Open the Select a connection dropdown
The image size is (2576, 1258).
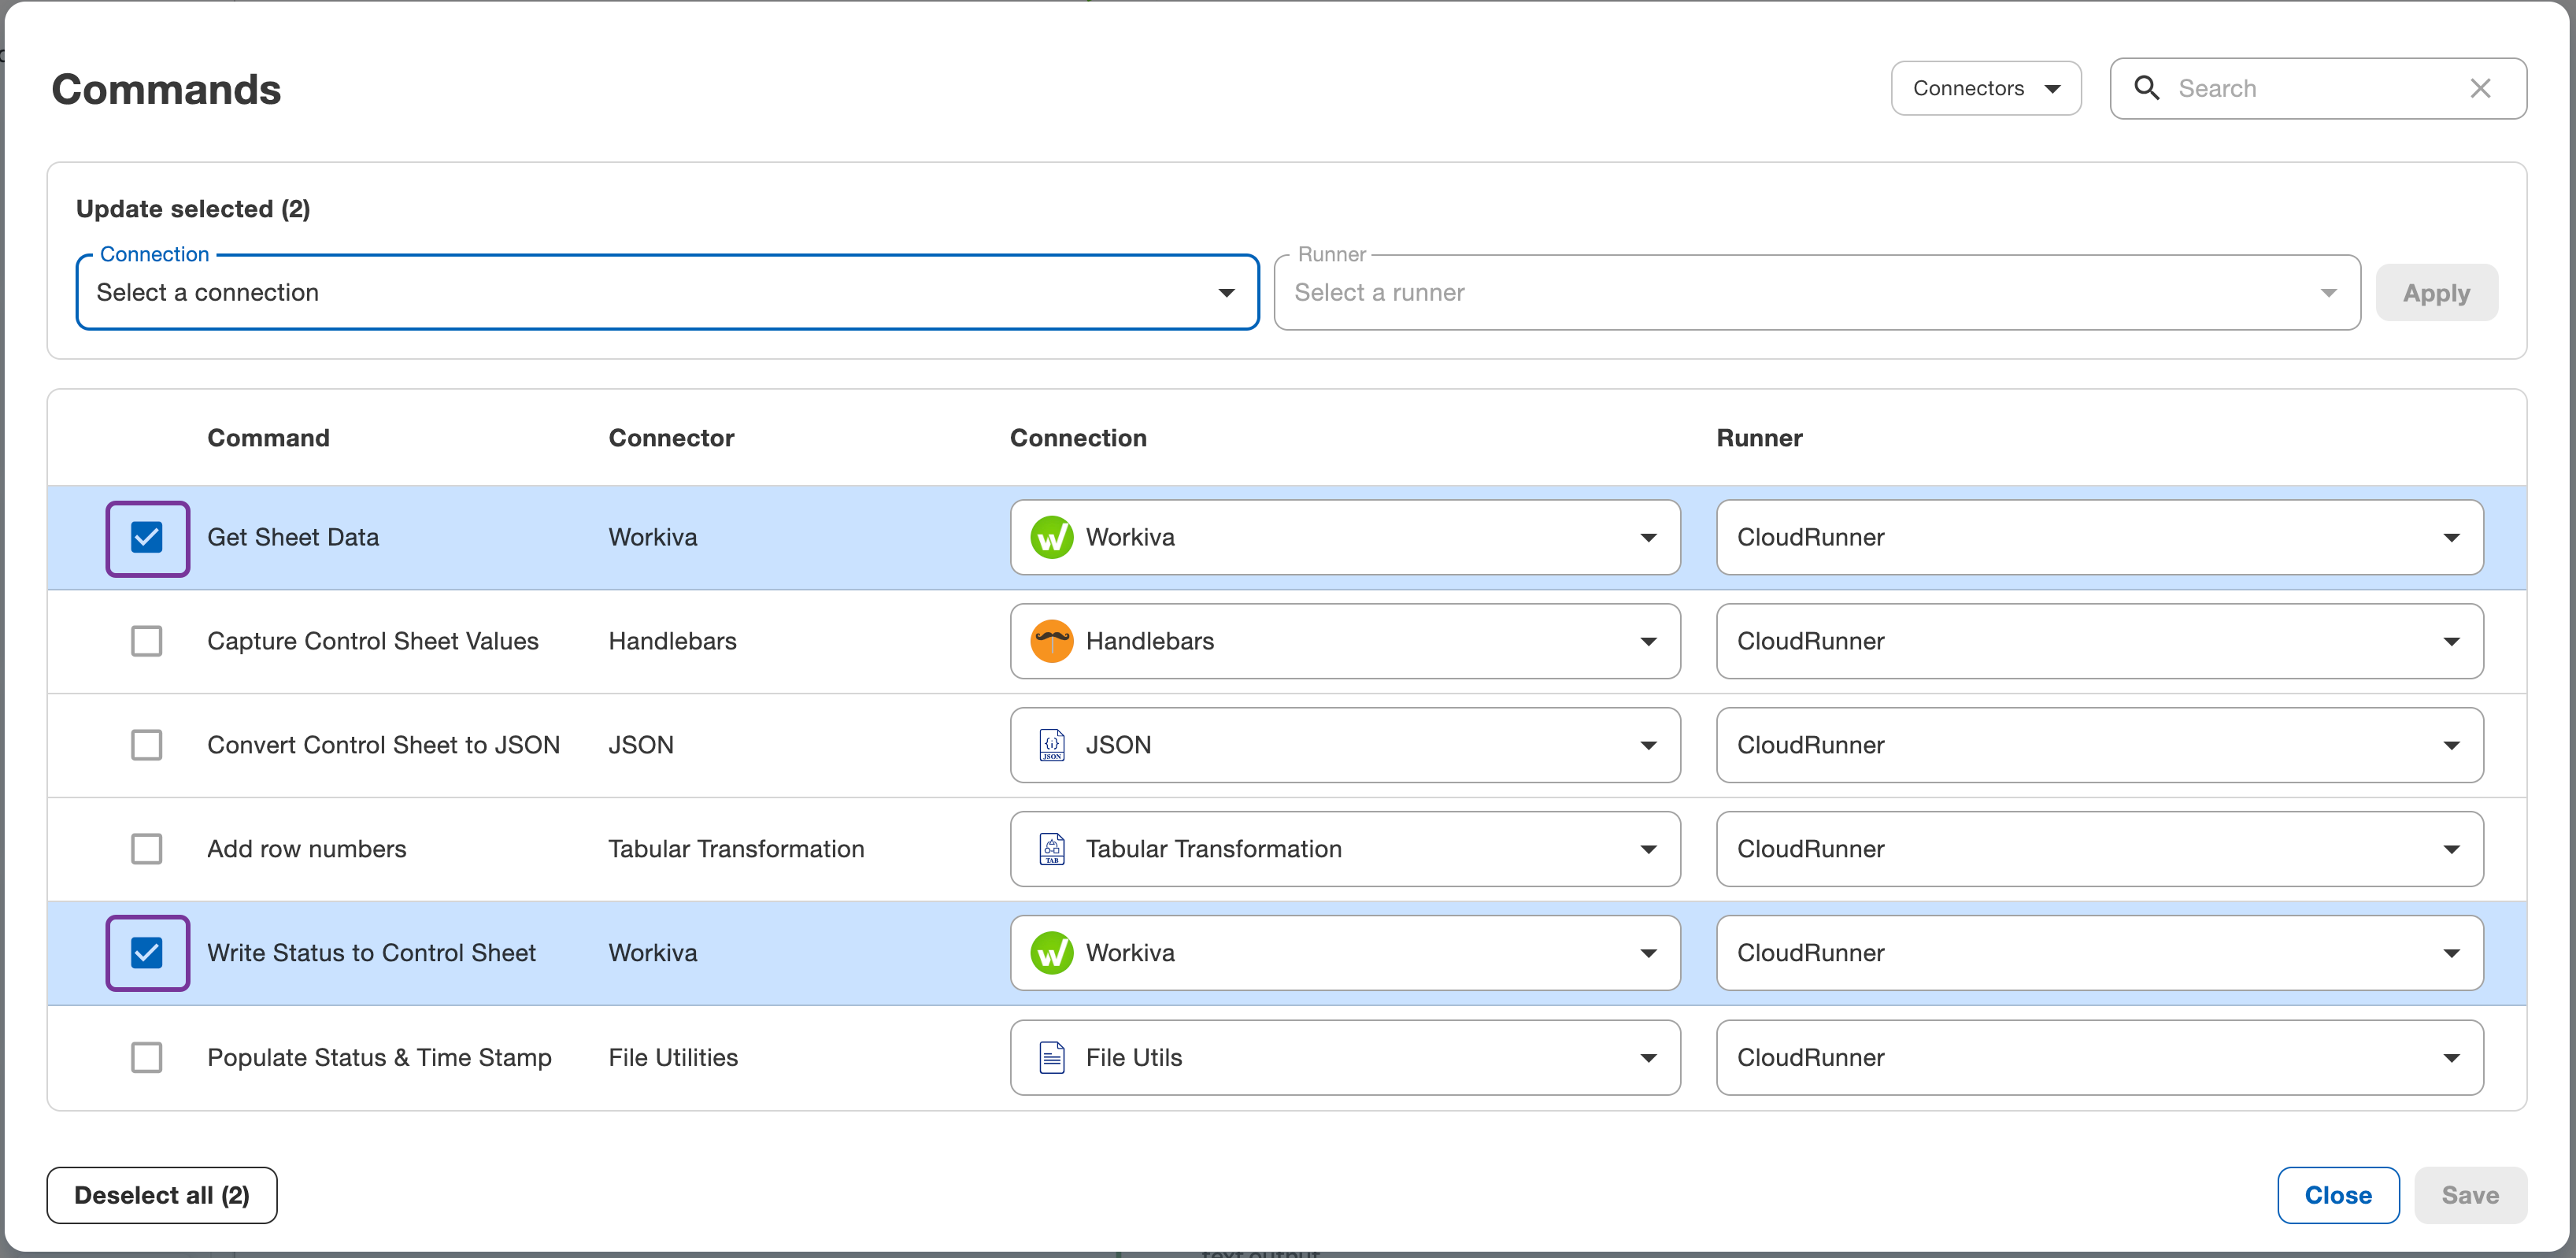click(667, 292)
